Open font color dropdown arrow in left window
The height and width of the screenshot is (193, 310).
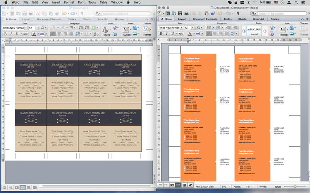coord(38,34)
